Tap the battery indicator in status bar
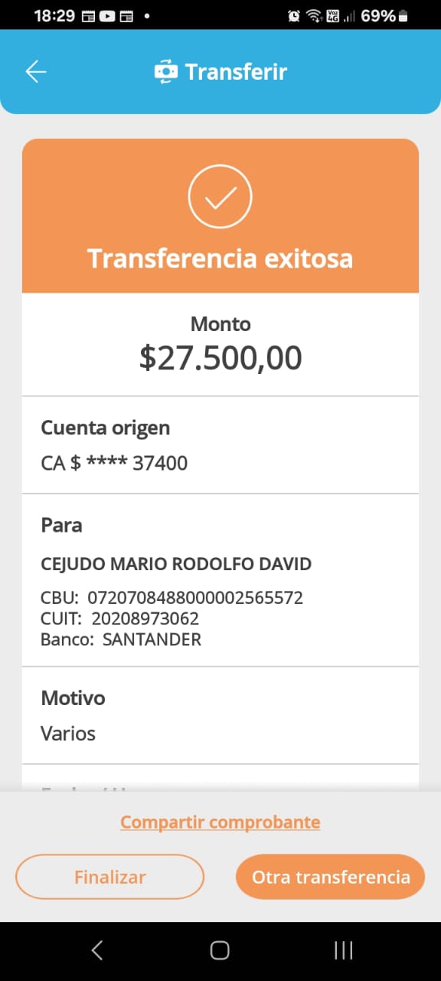This screenshot has width=441, height=981. tap(403, 15)
